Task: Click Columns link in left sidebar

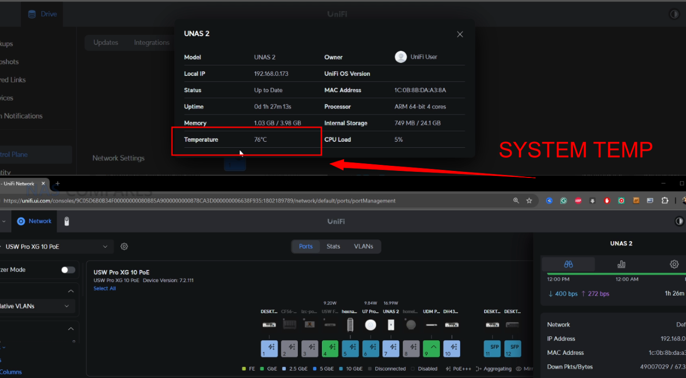Action: tap(11, 372)
